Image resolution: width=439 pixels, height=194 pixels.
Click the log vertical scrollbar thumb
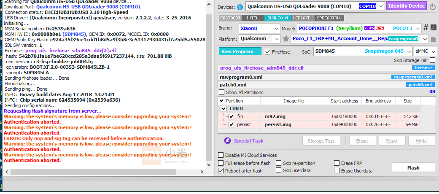tap(209, 87)
